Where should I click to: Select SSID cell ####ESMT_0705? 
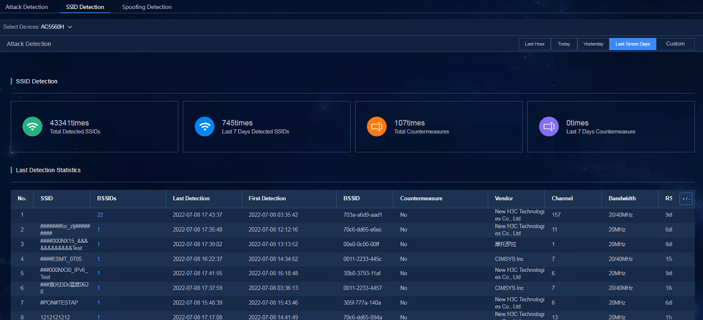(x=61, y=258)
